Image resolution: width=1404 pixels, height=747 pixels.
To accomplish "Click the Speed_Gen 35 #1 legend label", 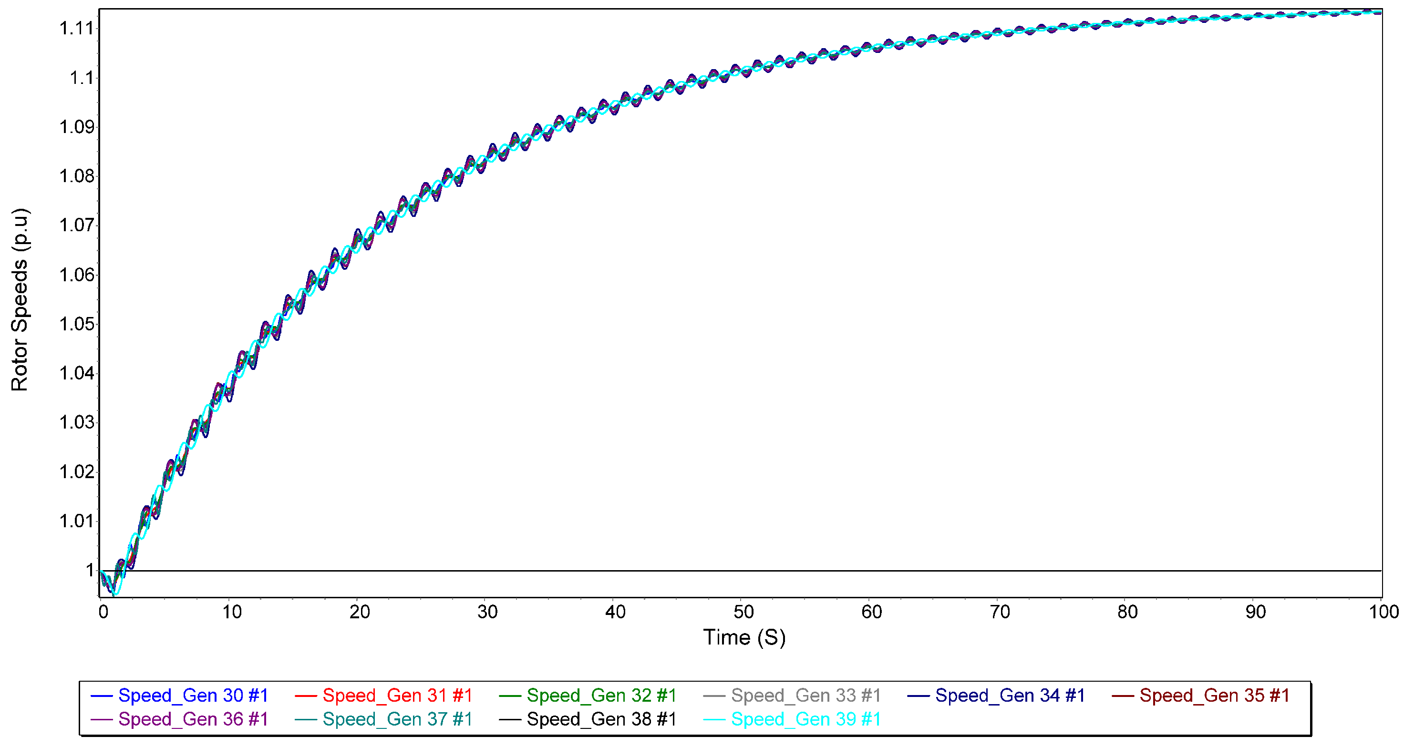I will click(x=1214, y=696).
